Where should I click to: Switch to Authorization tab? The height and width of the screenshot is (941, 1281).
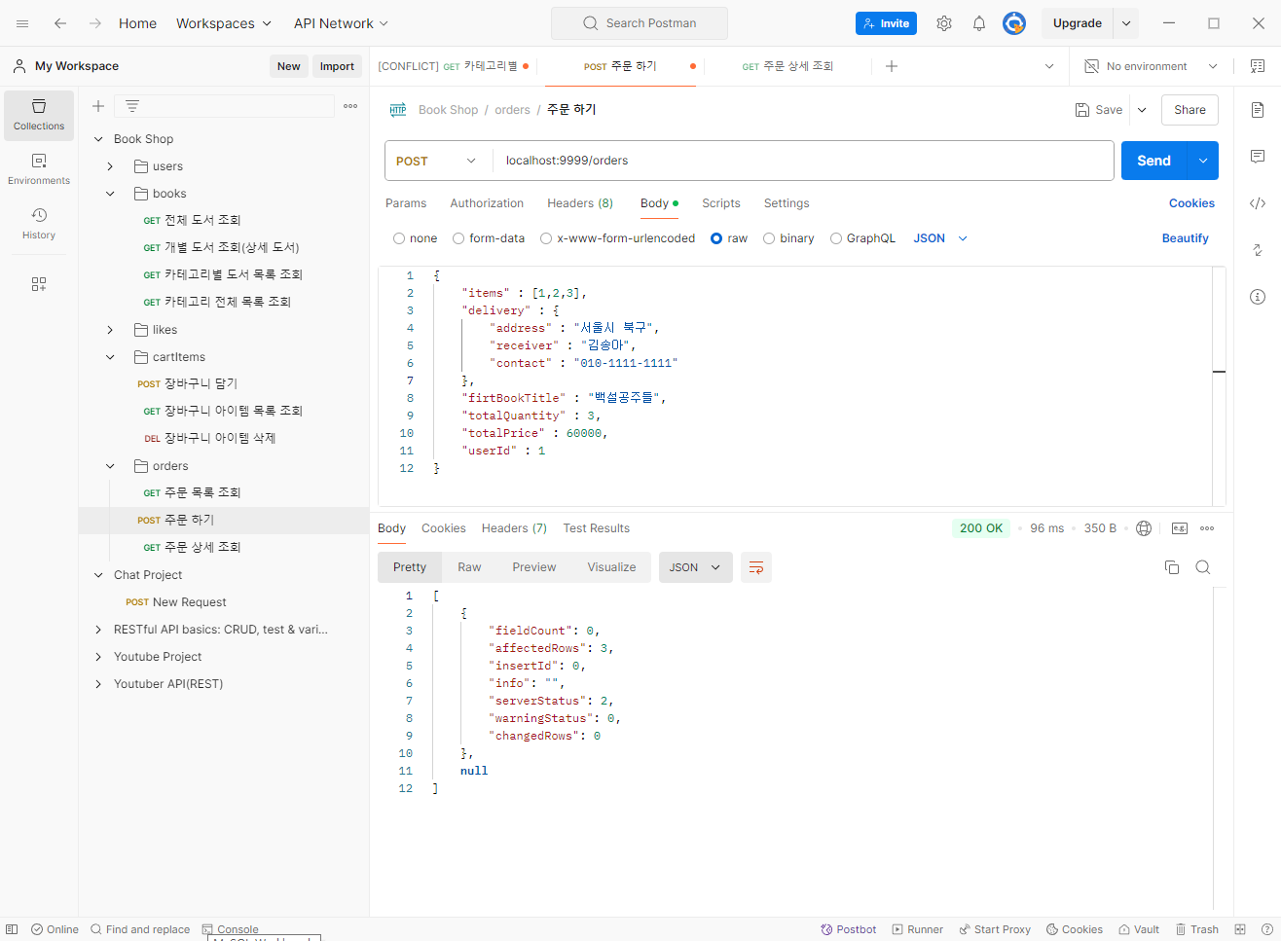(487, 203)
